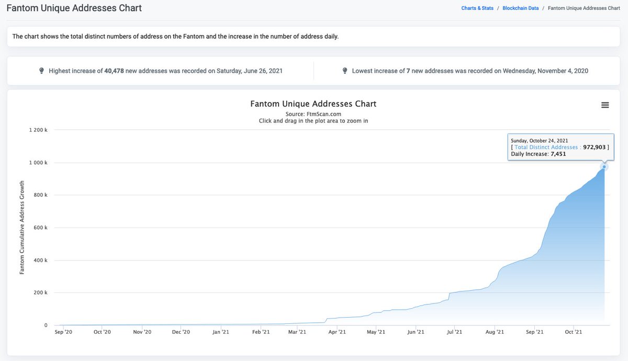Click the lightbulb icon beside Lowest increase
Image resolution: width=628 pixels, height=361 pixels.
(x=345, y=71)
